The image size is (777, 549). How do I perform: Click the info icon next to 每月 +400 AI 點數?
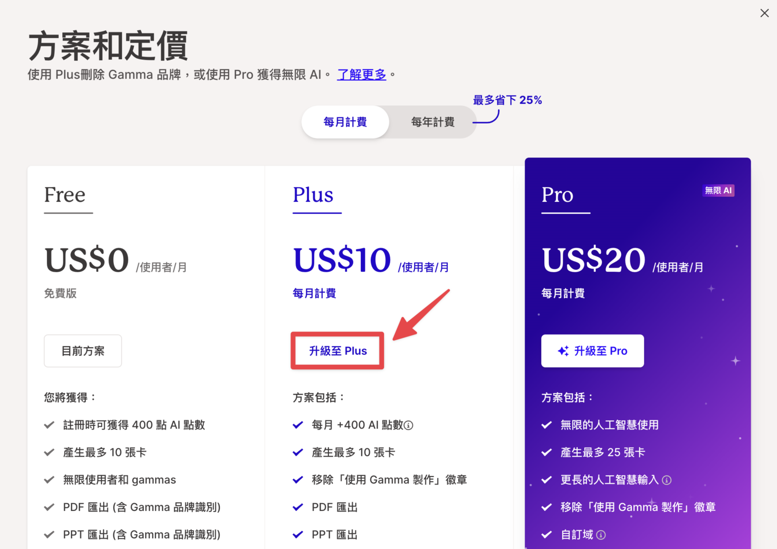(x=409, y=425)
